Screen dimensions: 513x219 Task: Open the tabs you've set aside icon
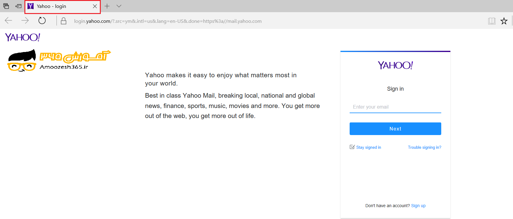click(x=6, y=6)
